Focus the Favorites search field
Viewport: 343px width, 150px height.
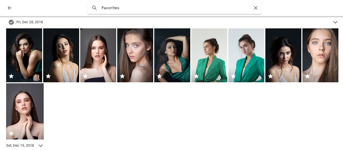tap(174, 8)
